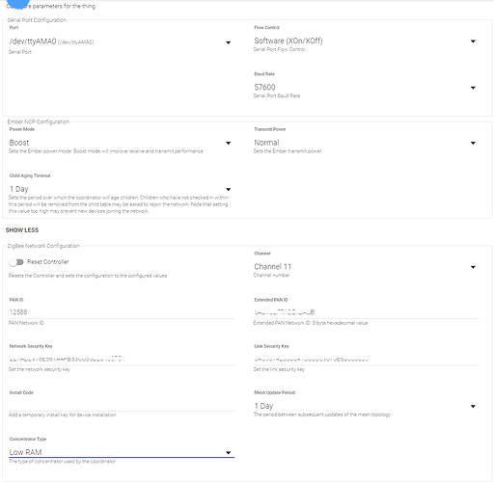Open the Port serial device dropdown
494x482 pixels.
(x=121, y=41)
